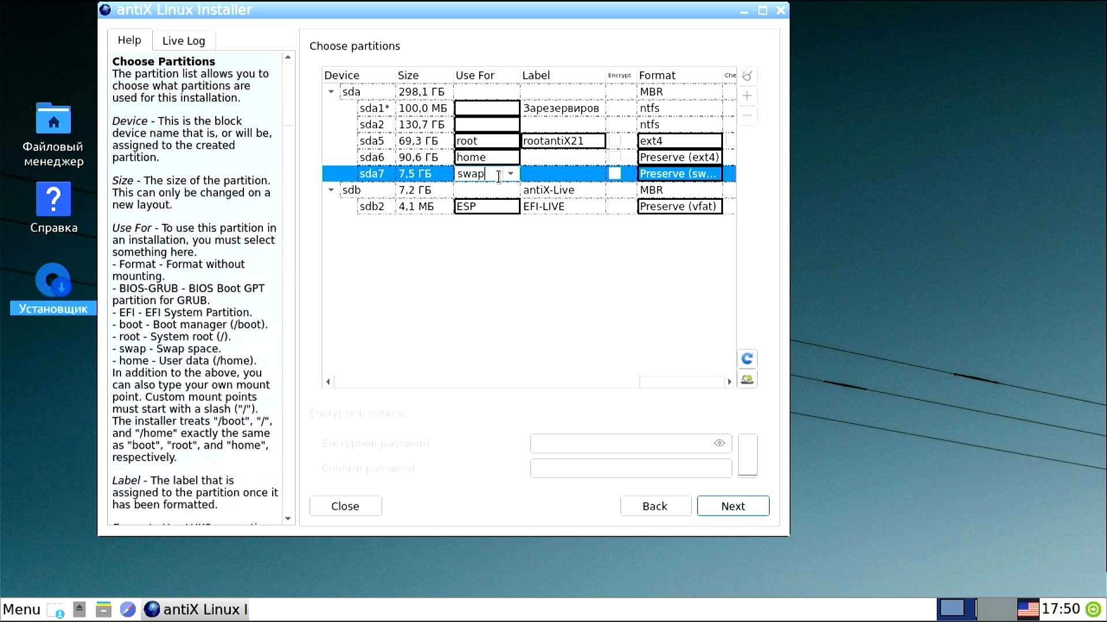The height and width of the screenshot is (622, 1107).
Task: Click the add partition plus icon
Action: pos(747,96)
